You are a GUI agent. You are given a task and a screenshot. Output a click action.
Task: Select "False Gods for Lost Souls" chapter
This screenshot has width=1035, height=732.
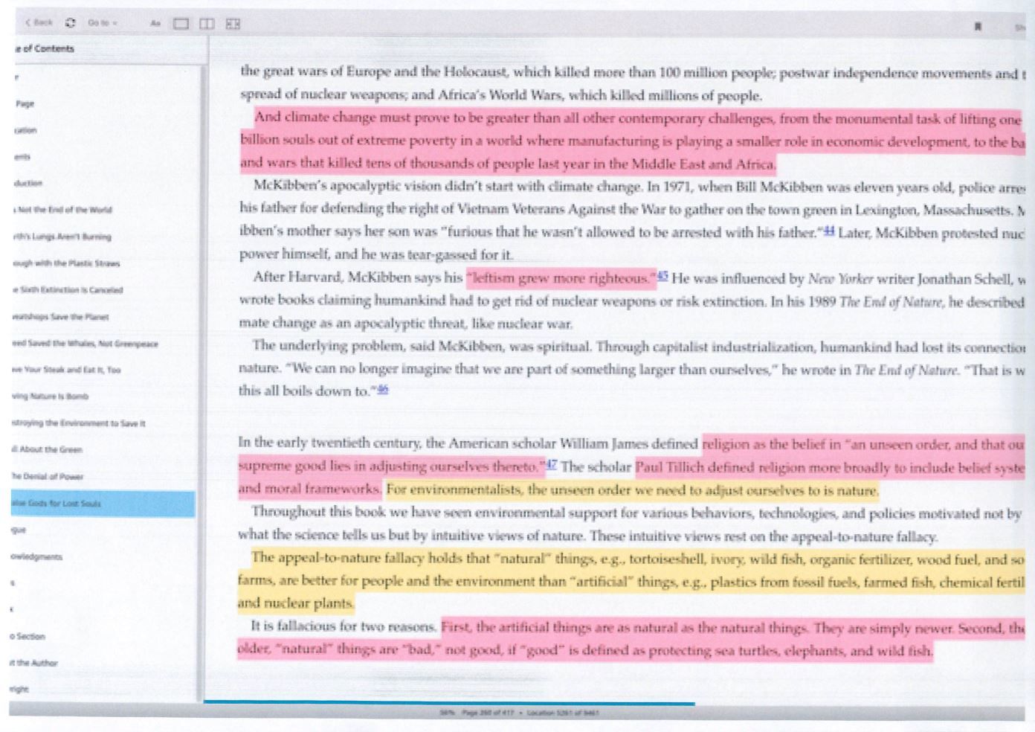(x=103, y=504)
